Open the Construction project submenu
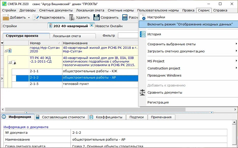The height and width of the screenshot is (148, 238). pos(236,68)
